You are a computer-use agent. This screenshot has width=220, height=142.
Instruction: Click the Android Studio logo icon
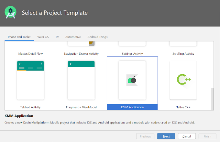(10, 13)
